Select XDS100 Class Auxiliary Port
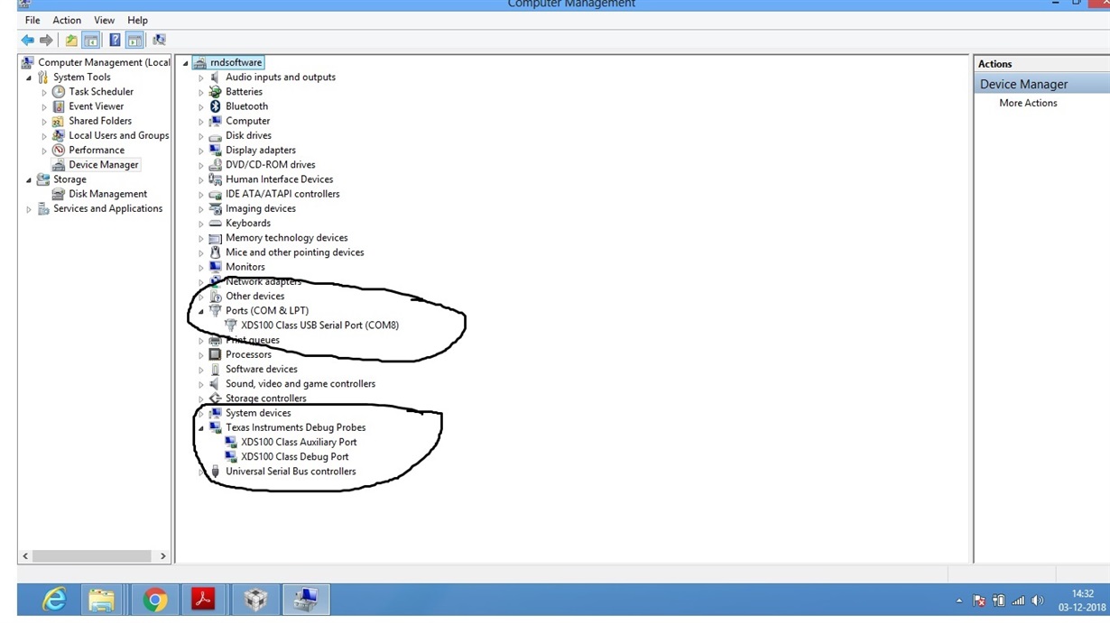The height and width of the screenshot is (623, 1110). (299, 443)
